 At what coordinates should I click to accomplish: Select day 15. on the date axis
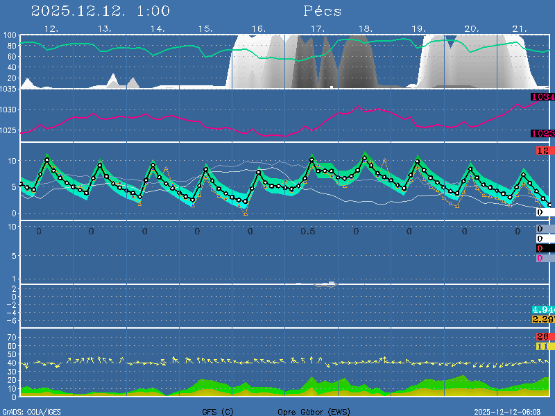tap(205, 28)
